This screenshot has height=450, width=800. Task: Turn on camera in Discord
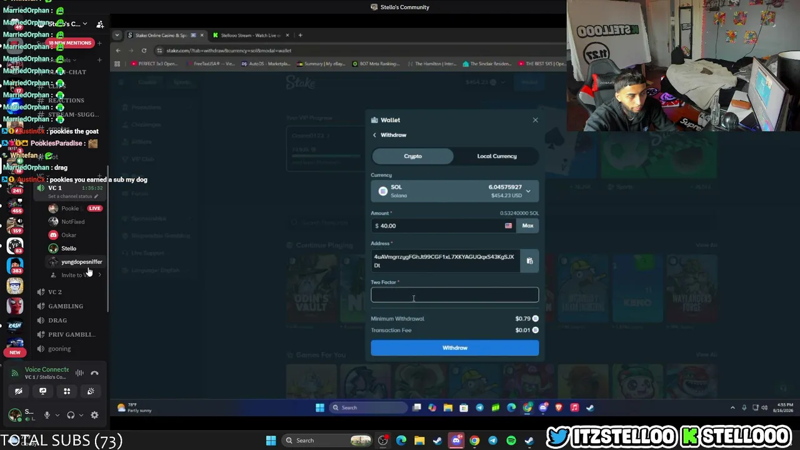tap(19, 391)
